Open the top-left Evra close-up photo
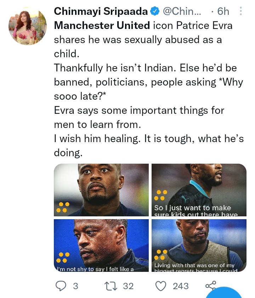 (x=101, y=190)
